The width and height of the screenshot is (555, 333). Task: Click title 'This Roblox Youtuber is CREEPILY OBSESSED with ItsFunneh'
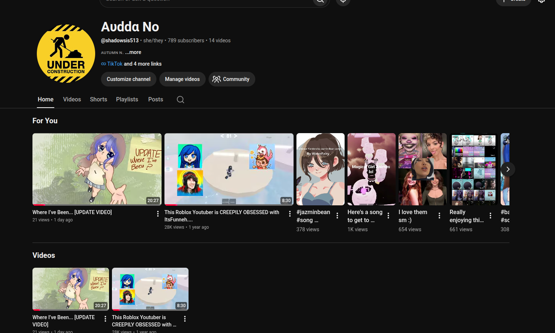pyautogui.click(x=222, y=216)
